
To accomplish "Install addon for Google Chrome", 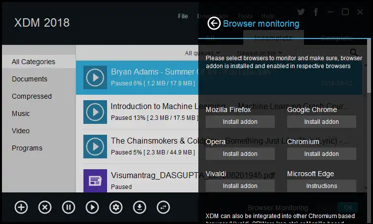I will [x=321, y=122].
